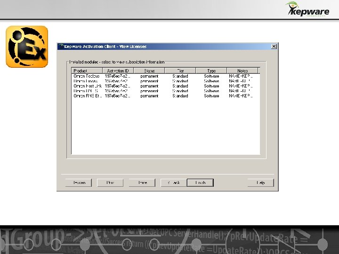
Task: Click the Software type in Omron Host Link row
Action: coord(211,86)
